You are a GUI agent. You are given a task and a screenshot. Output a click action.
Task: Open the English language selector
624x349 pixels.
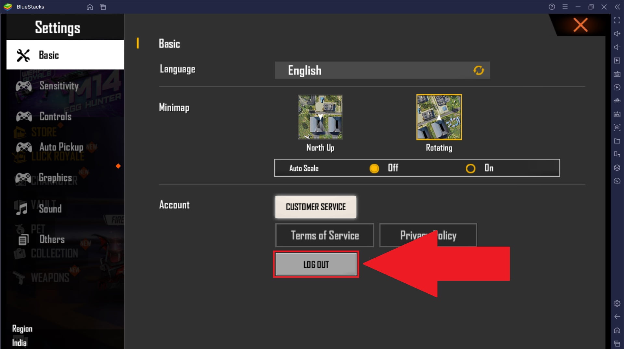pos(374,71)
